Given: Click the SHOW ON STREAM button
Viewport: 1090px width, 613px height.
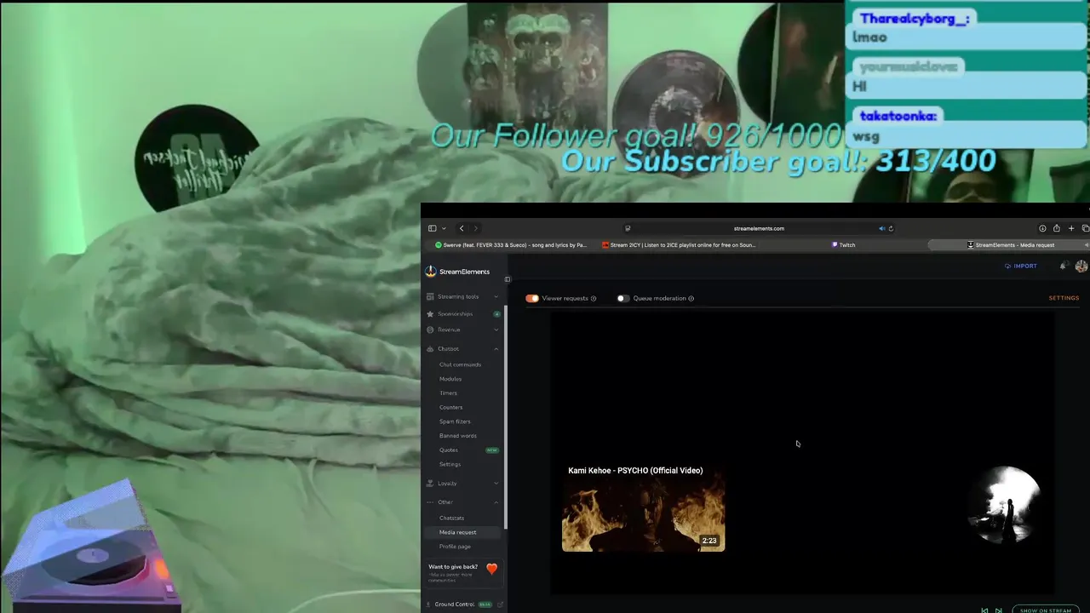Looking at the screenshot, I should (1046, 610).
